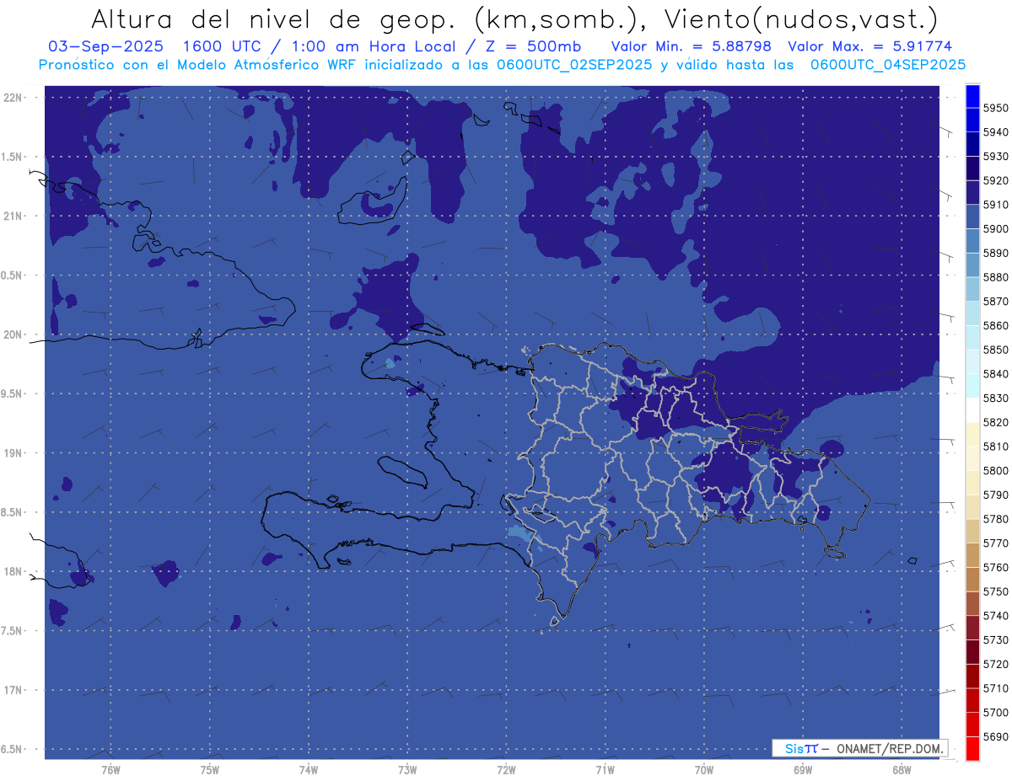
Task: Click the '73W' longitude label
Action: pyautogui.click(x=407, y=770)
